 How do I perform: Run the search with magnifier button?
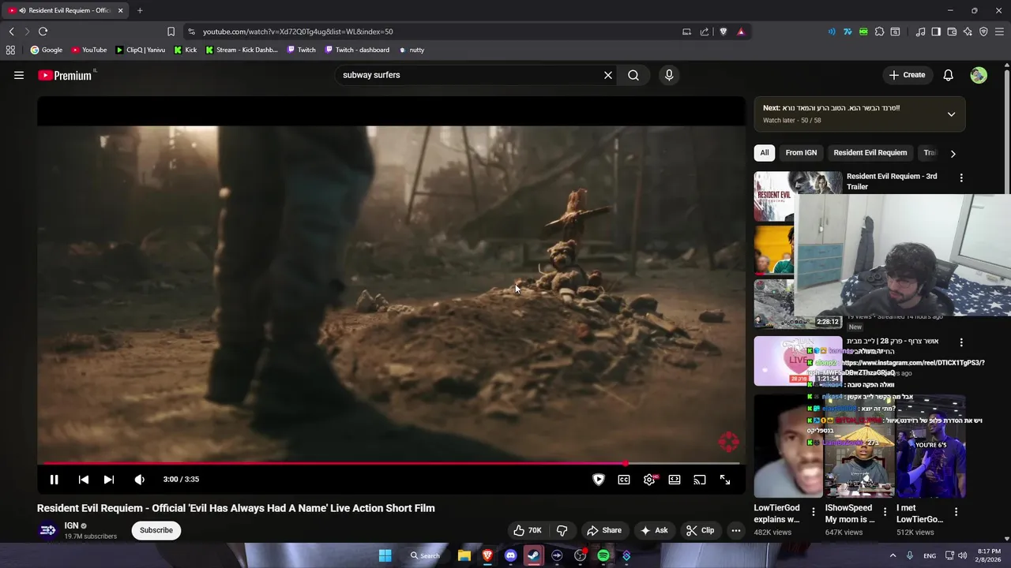tap(633, 75)
